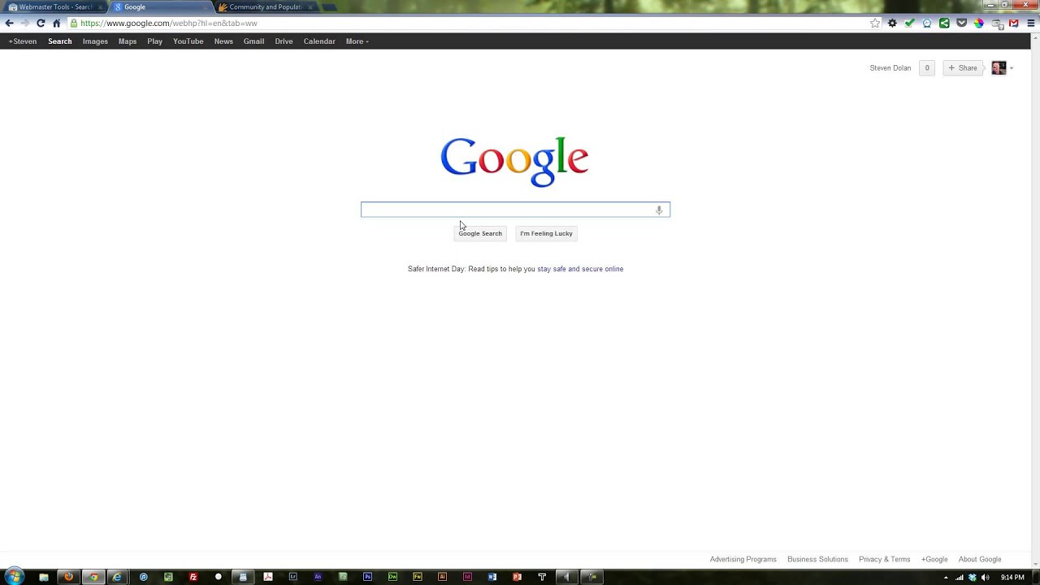Image resolution: width=1040 pixels, height=585 pixels.
Task: Open Business Solutions footer link
Action: tap(817, 559)
